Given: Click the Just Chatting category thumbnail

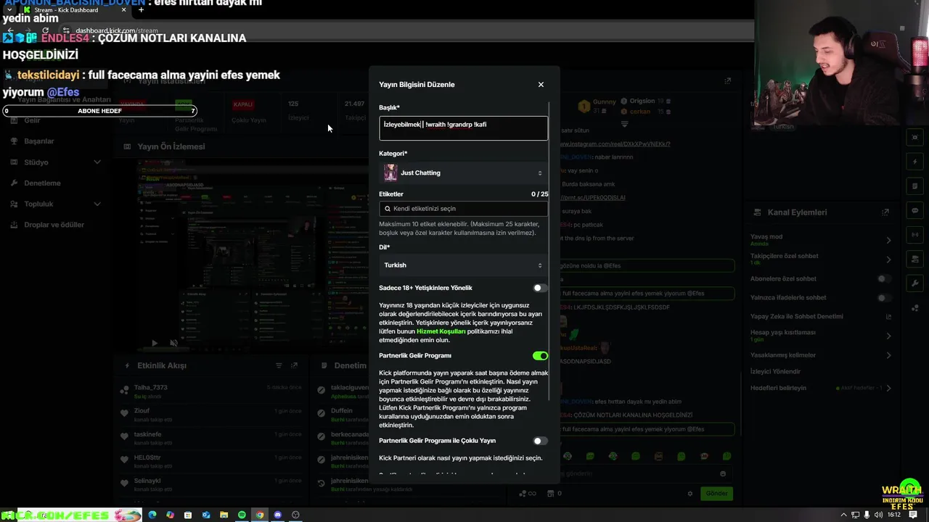Looking at the screenshot, I should (390, 173).
